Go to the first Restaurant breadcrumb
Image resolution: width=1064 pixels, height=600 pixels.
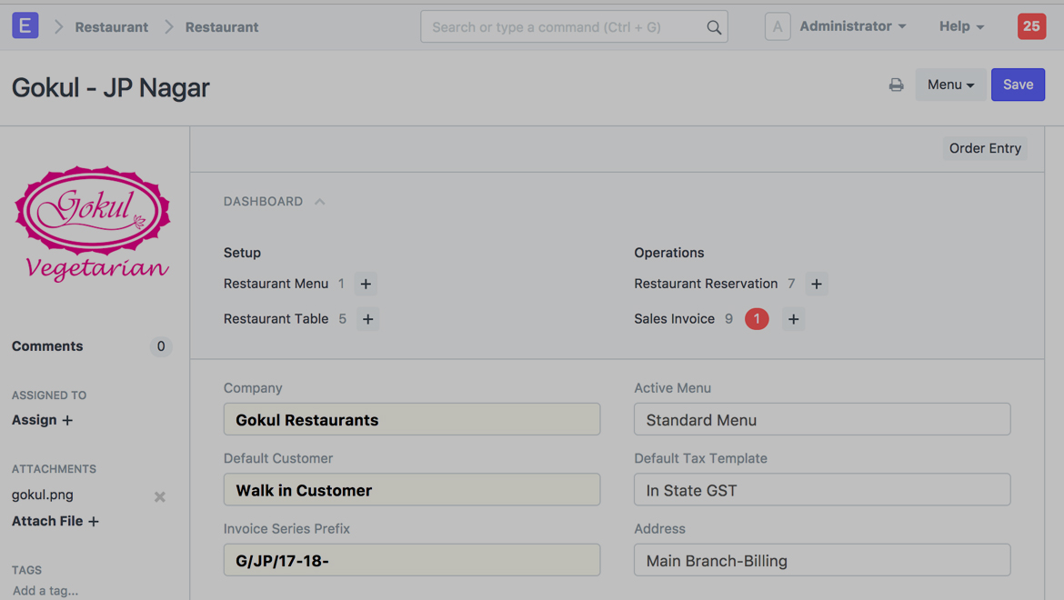coord(111,27)
